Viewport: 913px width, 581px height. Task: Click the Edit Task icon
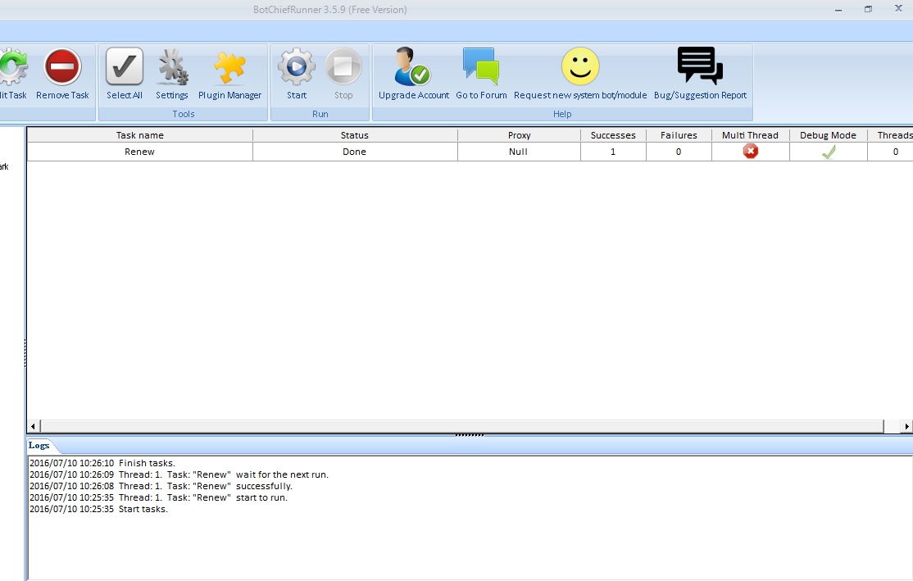pos(11,68)
